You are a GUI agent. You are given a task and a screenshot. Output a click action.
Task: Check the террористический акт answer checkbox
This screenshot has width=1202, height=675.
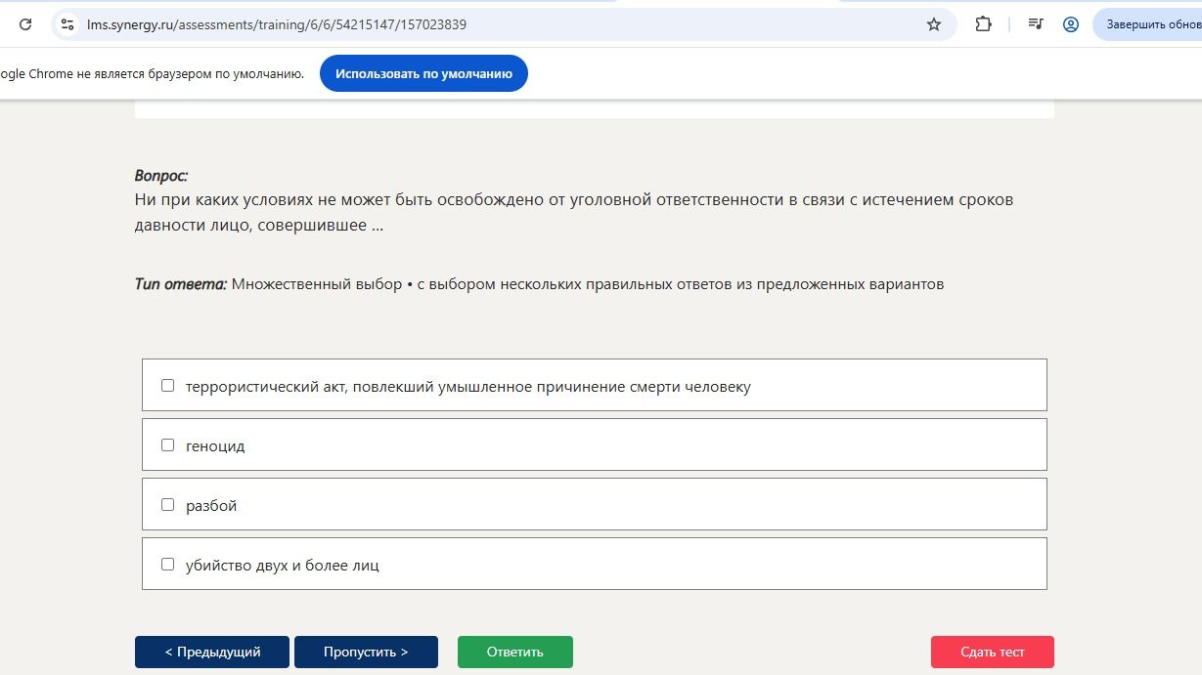pos(167,386)
